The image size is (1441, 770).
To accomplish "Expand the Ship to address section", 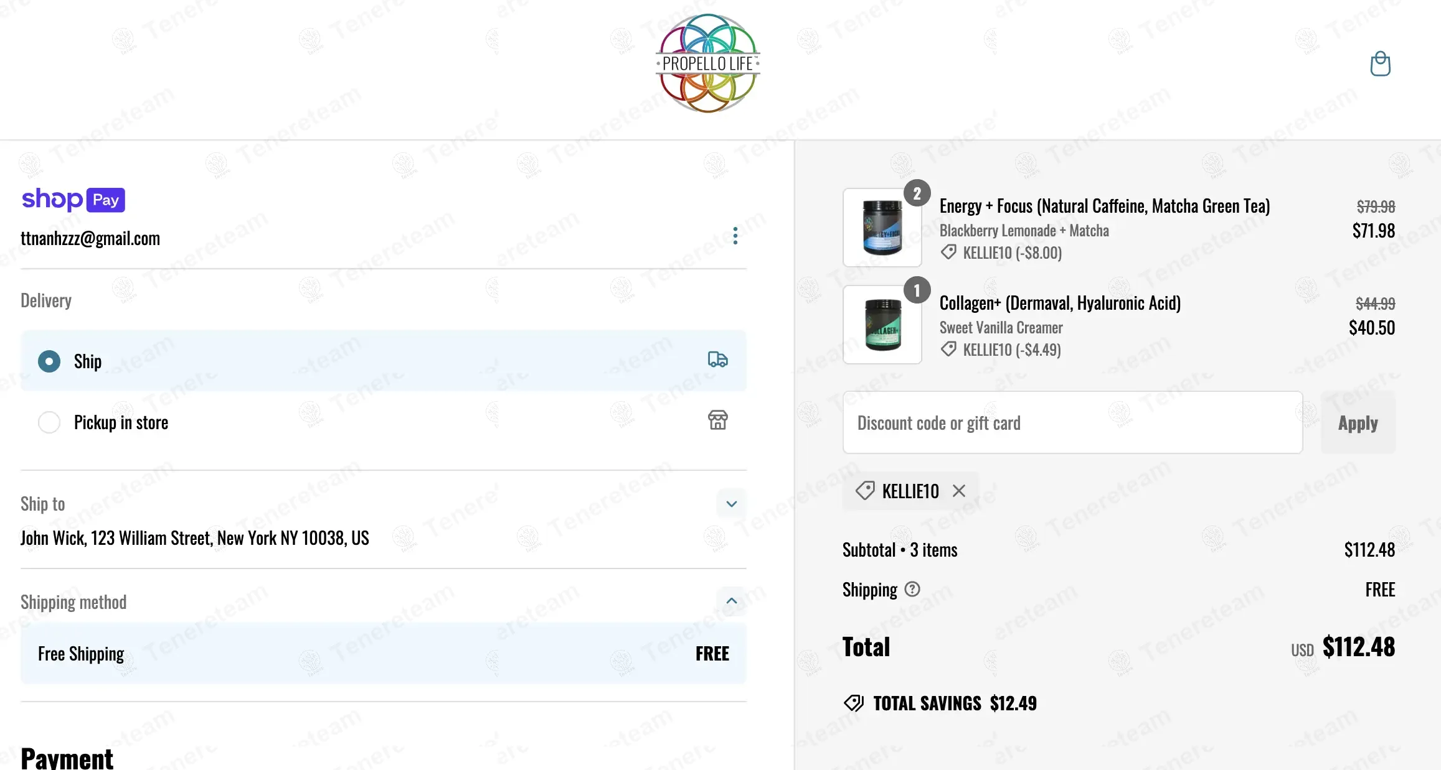I will point(732,504).
